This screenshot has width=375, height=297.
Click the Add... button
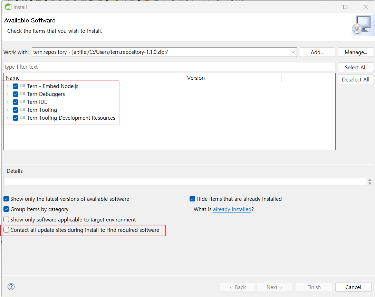coord(317,52)
